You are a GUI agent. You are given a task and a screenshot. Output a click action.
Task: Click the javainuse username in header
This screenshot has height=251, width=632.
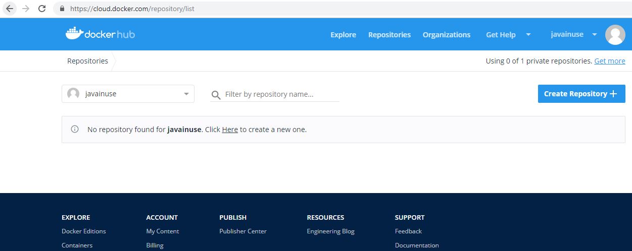(x=567, y=35)
